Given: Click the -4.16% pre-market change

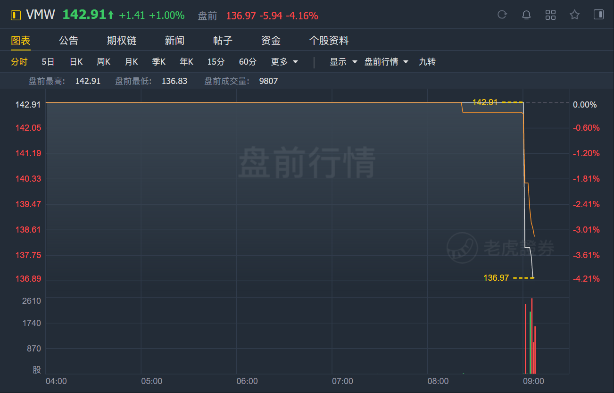Looking at the screenshot, I should [x=302, y=16].
